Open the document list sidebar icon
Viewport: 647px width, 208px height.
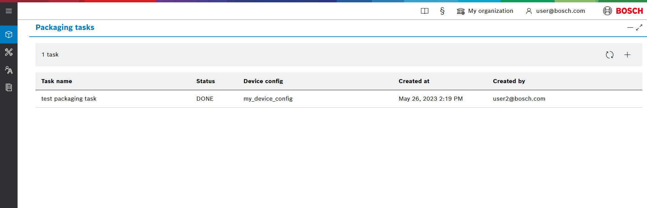(9, 88)
